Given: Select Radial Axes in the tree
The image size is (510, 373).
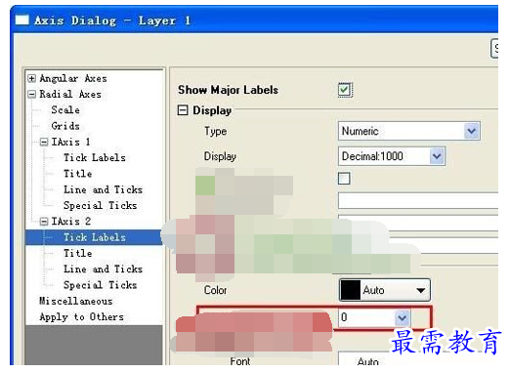Looking at the screenshot, I should [x=70, y=95].
